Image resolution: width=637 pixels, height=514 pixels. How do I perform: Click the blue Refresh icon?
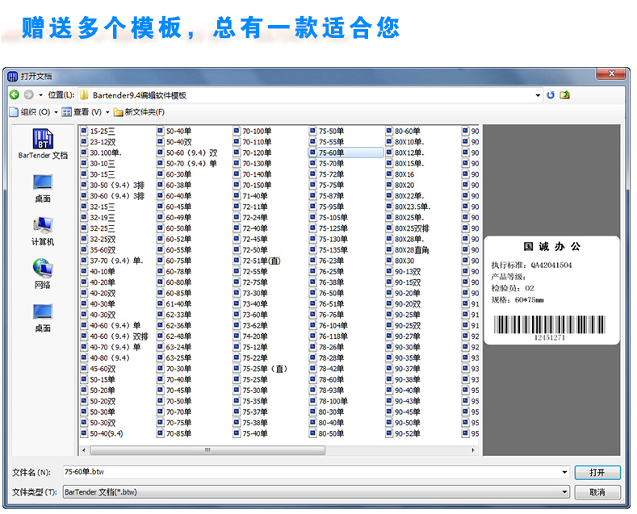pyautogui.click(x=551, y=94)
